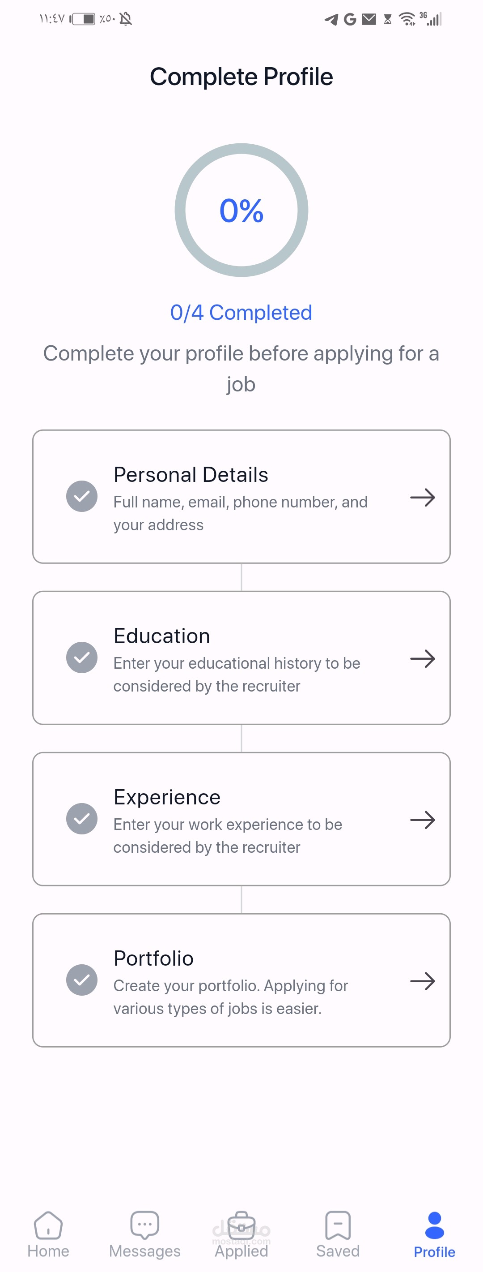The width and height of the screenshot is (483, 1272).
Task: Tap the Telegram icon in status bar
Action: (331, 19)
